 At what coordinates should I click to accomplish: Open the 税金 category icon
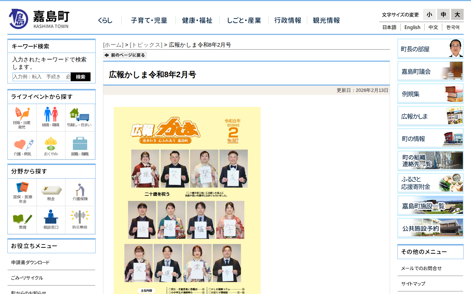click(51, 192)
